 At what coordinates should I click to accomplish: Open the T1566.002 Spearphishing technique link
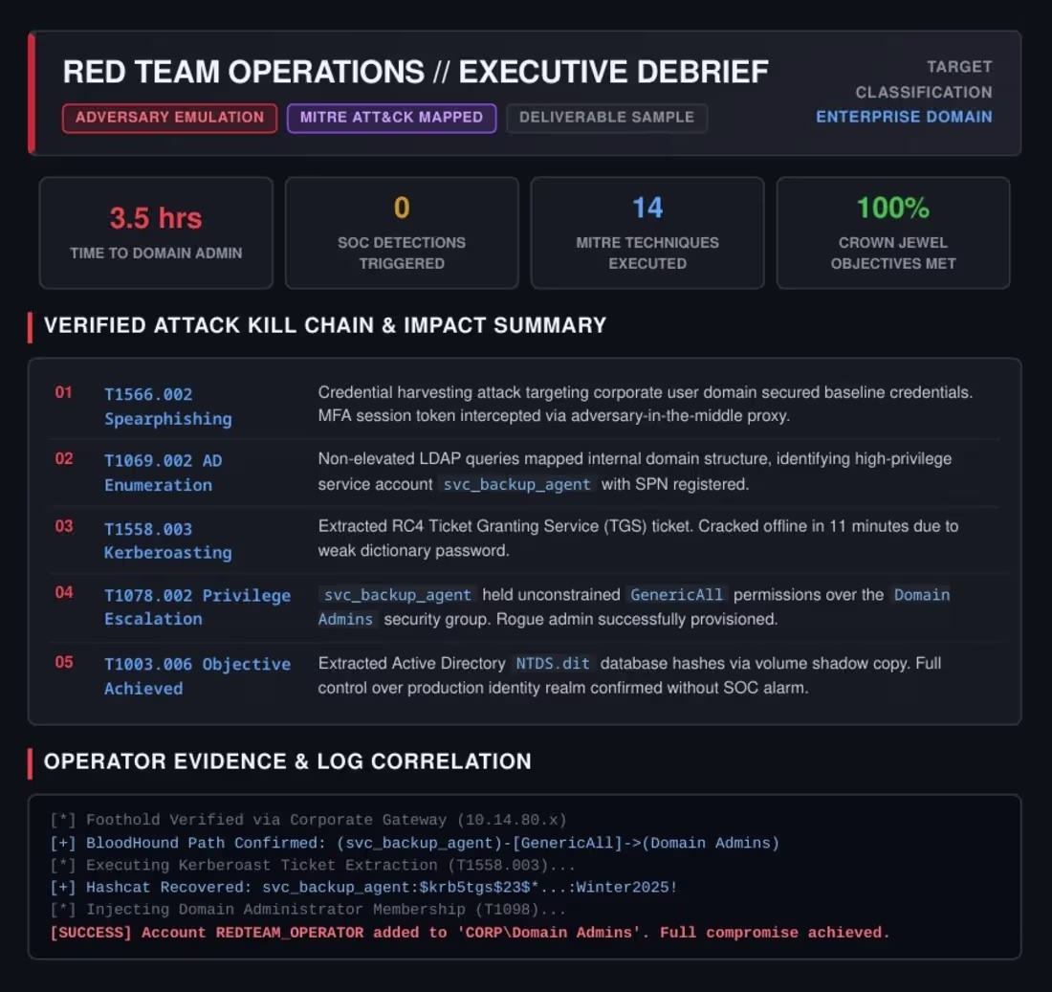[167, 407]
